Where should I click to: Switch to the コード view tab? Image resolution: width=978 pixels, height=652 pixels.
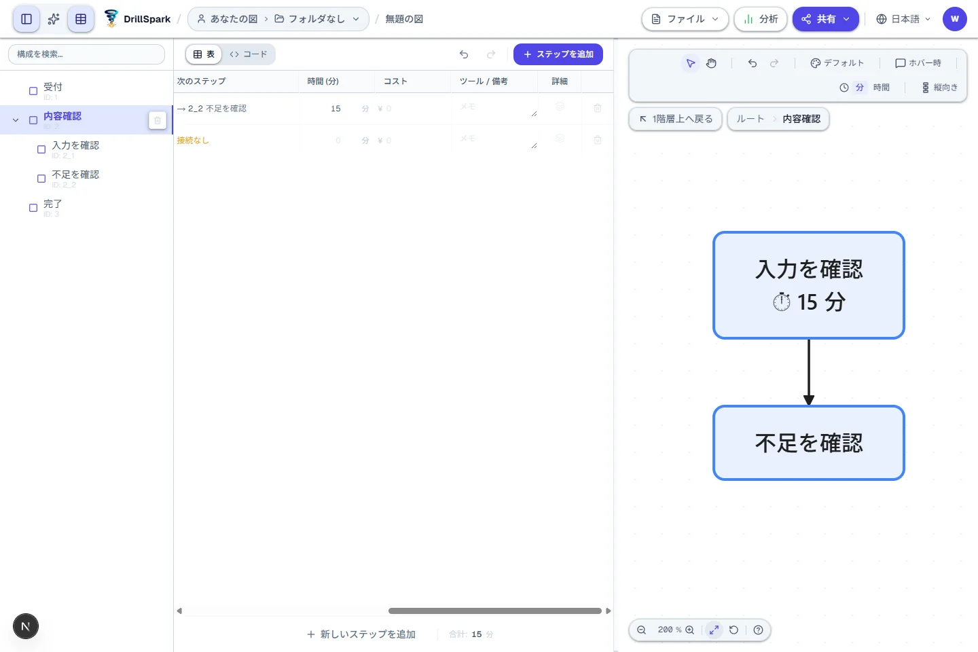coord(249,54)
